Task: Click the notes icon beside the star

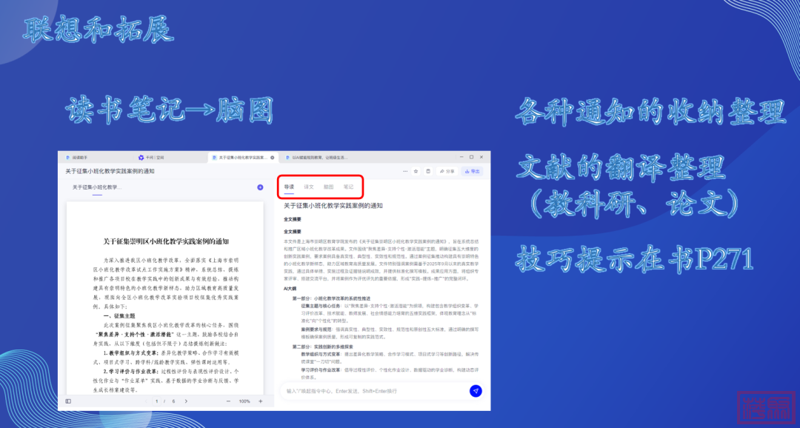Action: pyautogui.click(x=427, y=171)
